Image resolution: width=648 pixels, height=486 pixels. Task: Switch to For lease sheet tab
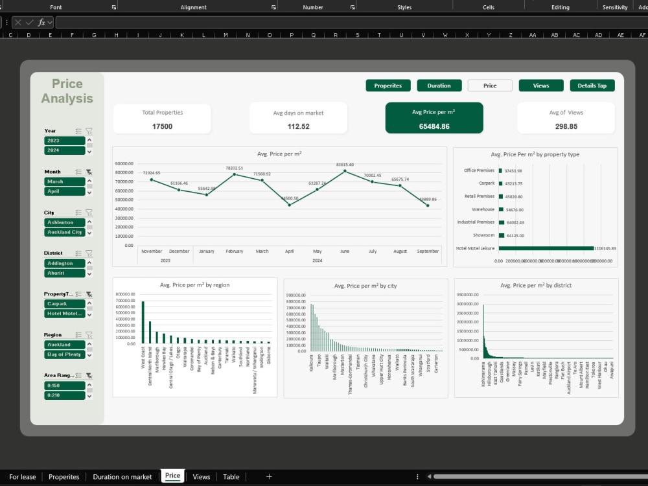click(x=22, y=476)
